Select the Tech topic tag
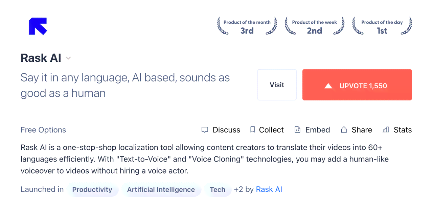Viewport: 433px width, 207px height. click(218, 190)
